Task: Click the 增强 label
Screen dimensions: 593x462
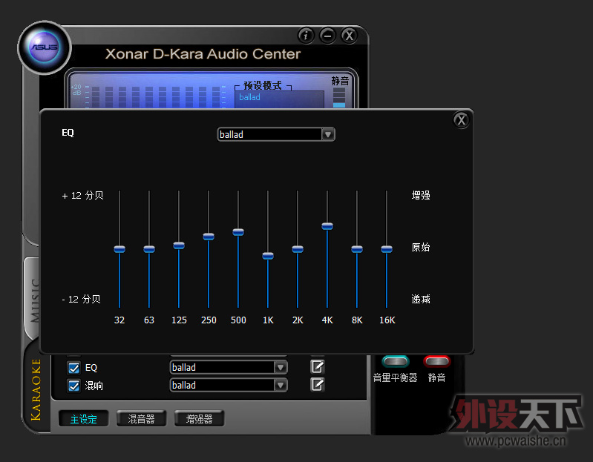Action: [421, 195]
